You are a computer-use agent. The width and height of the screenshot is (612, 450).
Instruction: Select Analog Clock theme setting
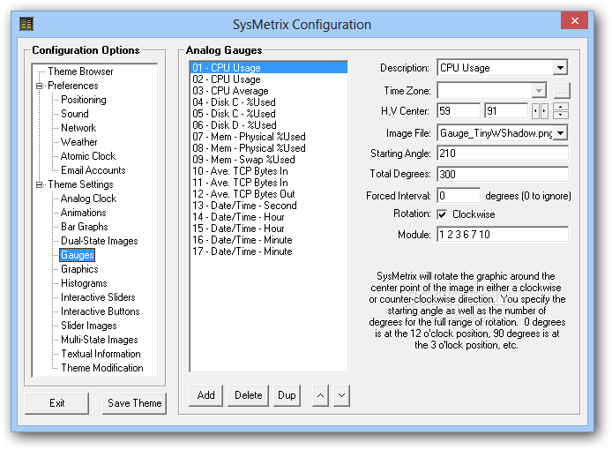click(x=88, y=199)
